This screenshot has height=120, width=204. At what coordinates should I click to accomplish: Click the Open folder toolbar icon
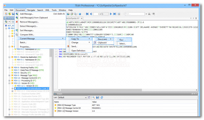10,14
